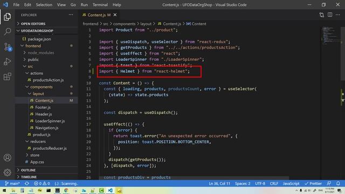Open the Edit menu

coord(27,5)
